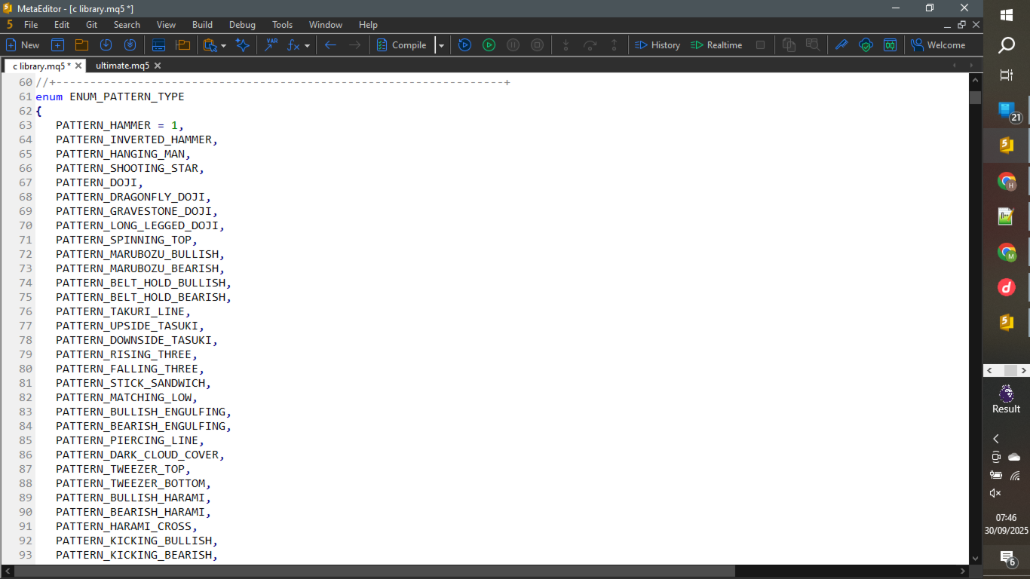Open the Git menu
Image resolution: width=1030 pixels, height=579 pixels.
point(91,25)
